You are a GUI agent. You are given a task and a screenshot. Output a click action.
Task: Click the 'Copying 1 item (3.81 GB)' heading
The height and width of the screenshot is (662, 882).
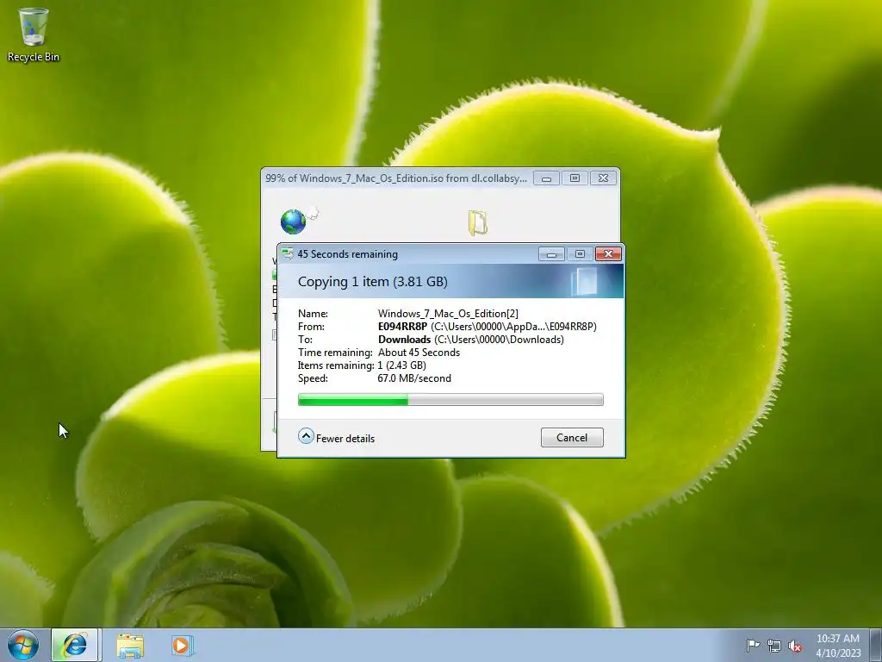click(x=372, y=282)
